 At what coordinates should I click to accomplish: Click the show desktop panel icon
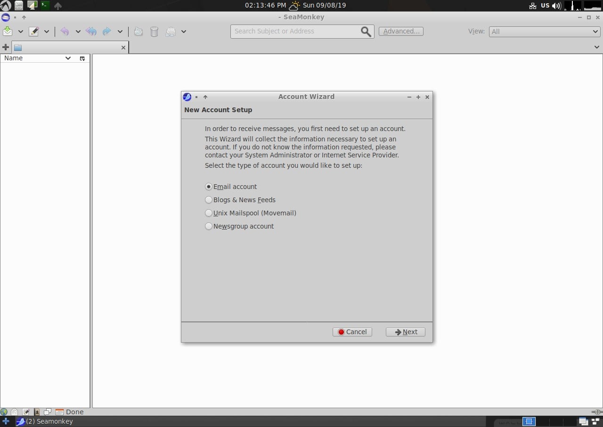tap(32, 6)
